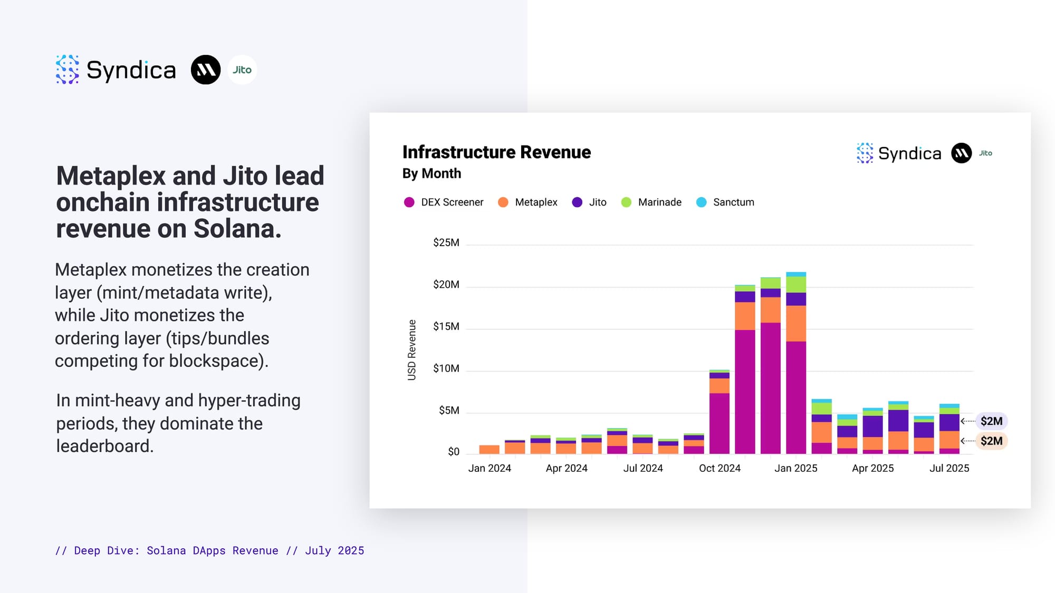Click the Oct 2024 x-axis label
Viewport: 1055px width, 593px height.
tap(720, 468)
